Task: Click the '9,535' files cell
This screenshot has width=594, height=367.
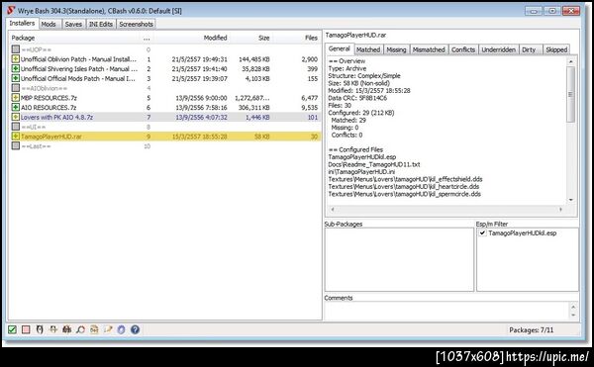Action: tap(310, 107)
